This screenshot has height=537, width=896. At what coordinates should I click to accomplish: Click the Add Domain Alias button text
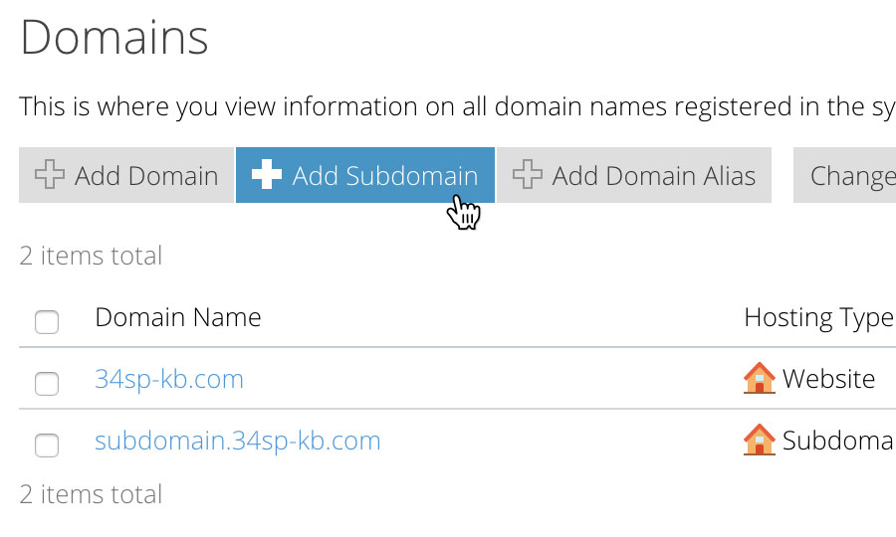pos(654,176)
